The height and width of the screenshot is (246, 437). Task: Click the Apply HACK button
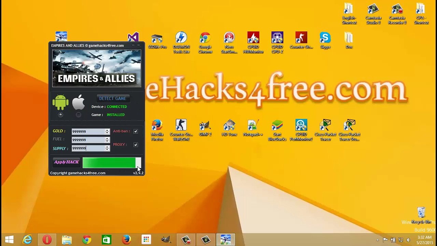coord(66,162)
